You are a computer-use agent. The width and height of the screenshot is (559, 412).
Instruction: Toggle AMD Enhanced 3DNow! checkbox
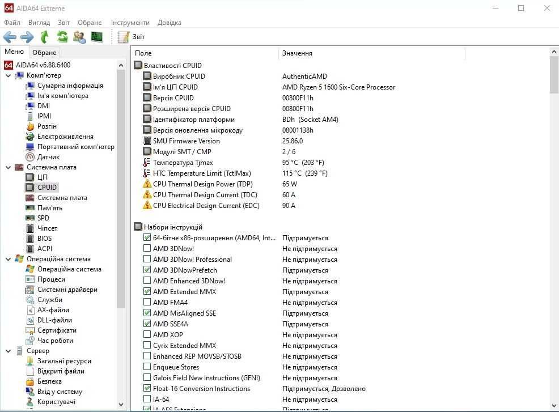pos(147,281)
